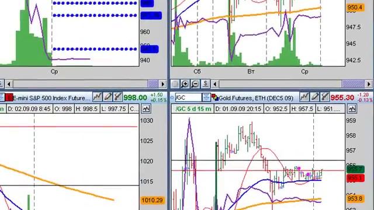The image size is (374, 210).
Task: Click the 'O: 998' open value cell
Action: pyautogui.click(x=63, y=109)
